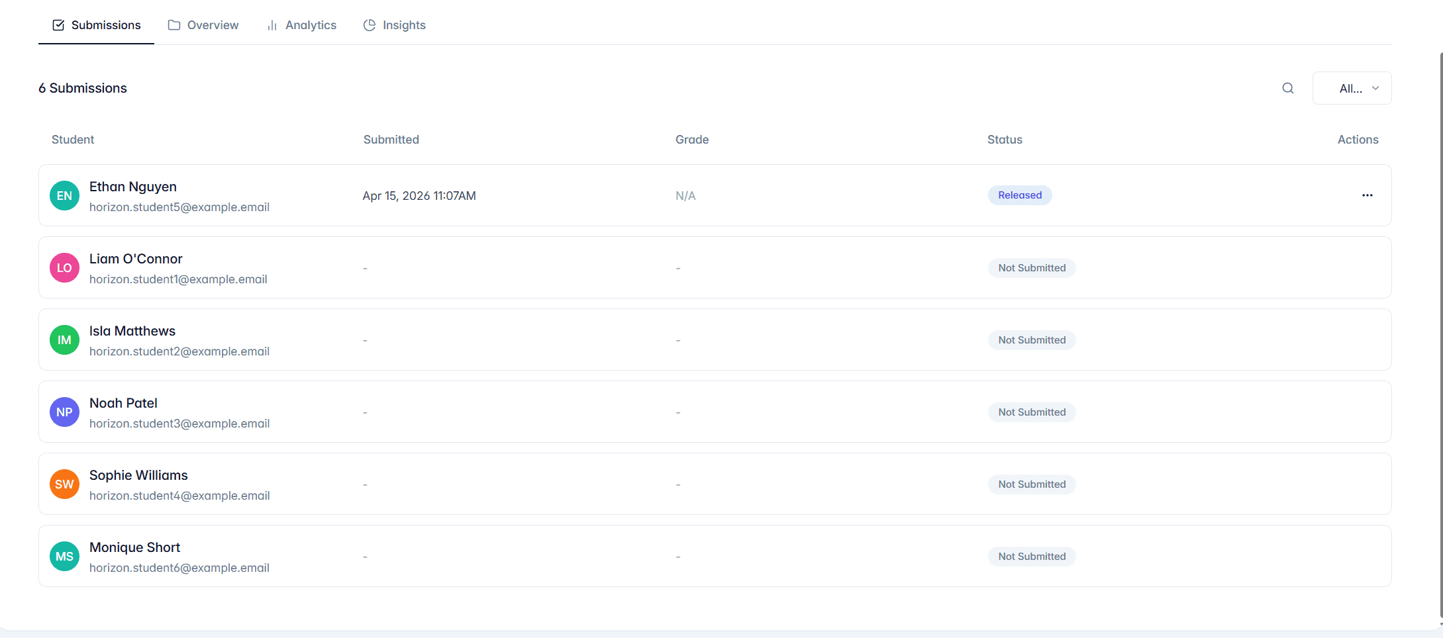This screenshot has width=1443, height=638.
Task: Select the Sophie Williams student name
Action: [x=138, y=475]
